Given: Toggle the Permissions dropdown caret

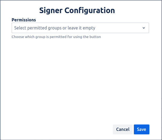Looking at the screenshot, I should 143,28.
